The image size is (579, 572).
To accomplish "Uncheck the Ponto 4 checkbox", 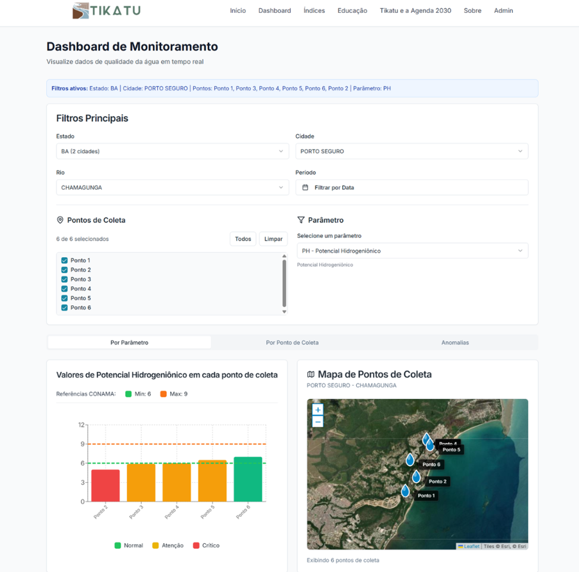I will (x=64, y=289).
